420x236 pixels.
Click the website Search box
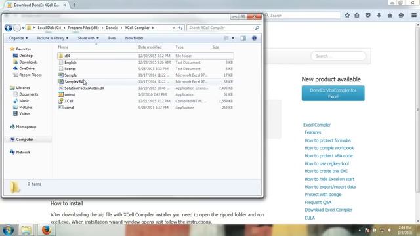point(339,56)
